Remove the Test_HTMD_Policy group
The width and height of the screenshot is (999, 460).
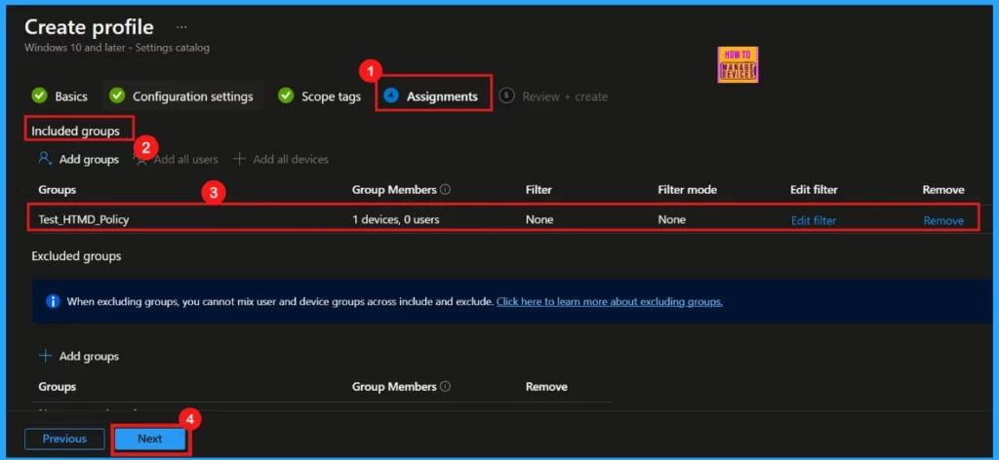tap(943, 221)
